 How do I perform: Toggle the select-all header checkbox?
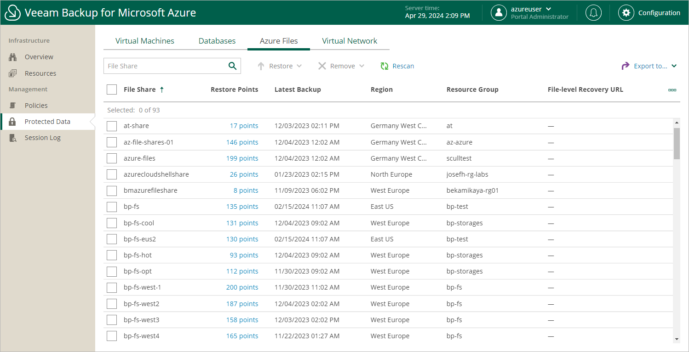coord(112,89)
